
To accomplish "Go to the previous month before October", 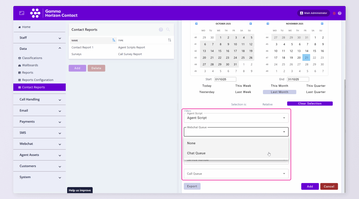I will click(196, 24).
